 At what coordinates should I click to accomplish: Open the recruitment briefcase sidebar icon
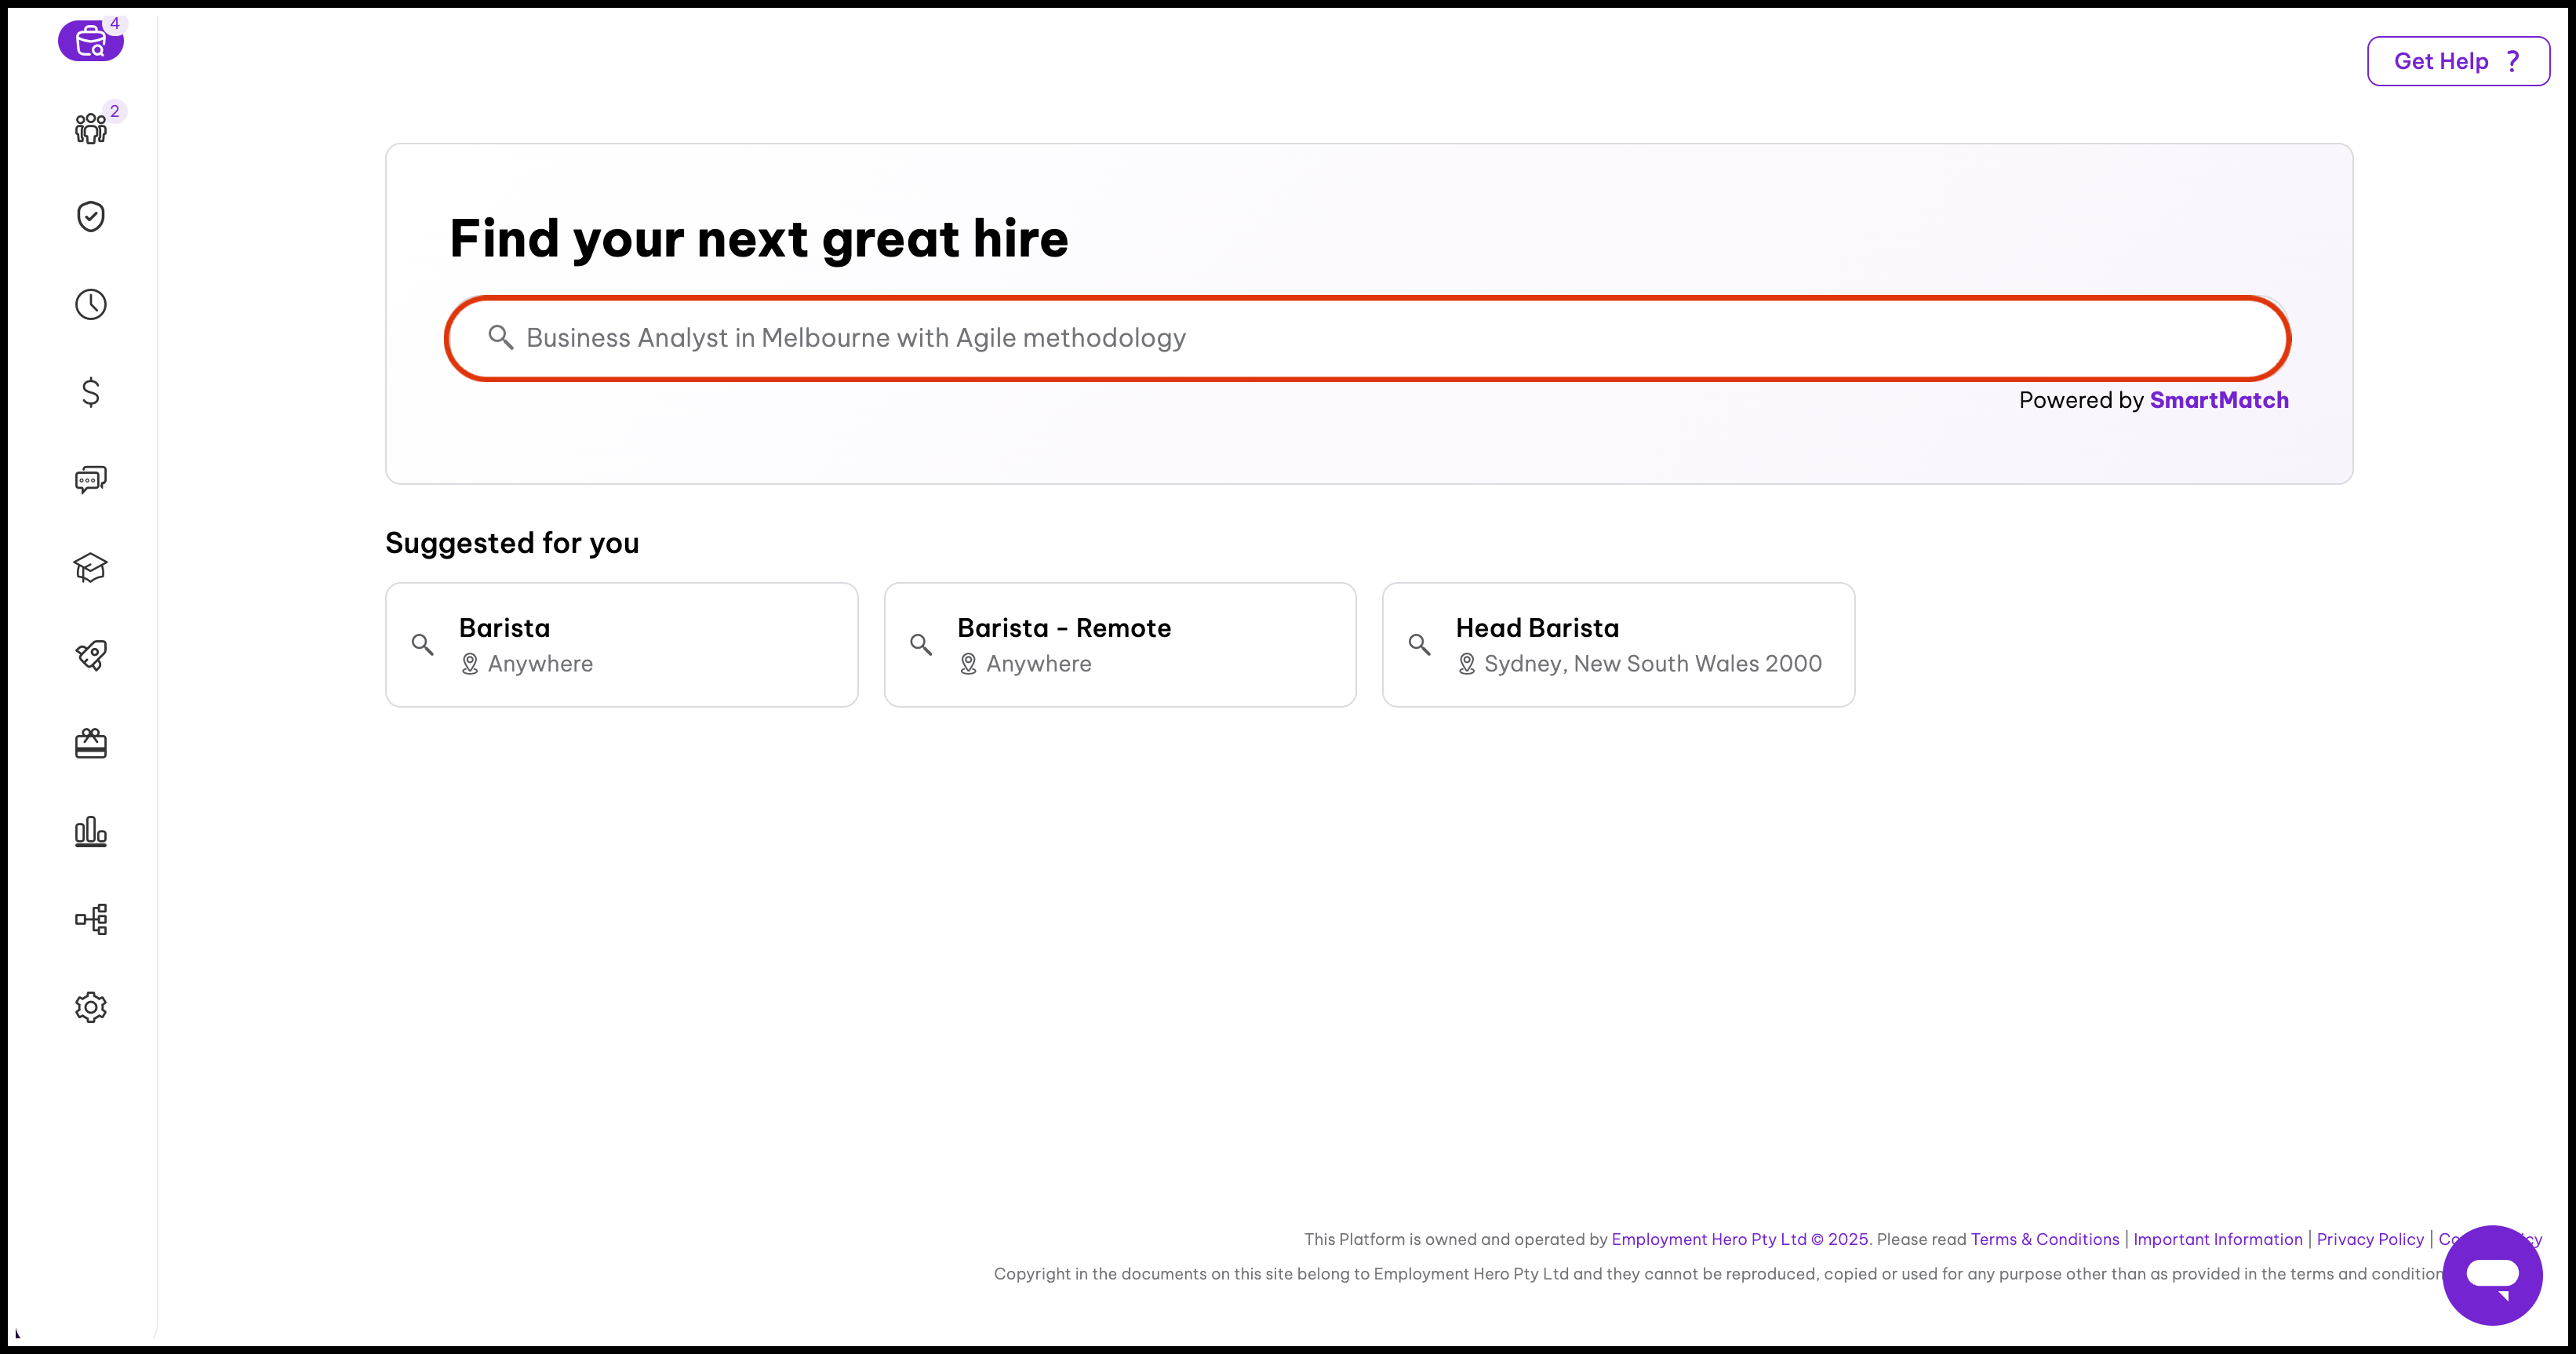[x=90, y=42]
